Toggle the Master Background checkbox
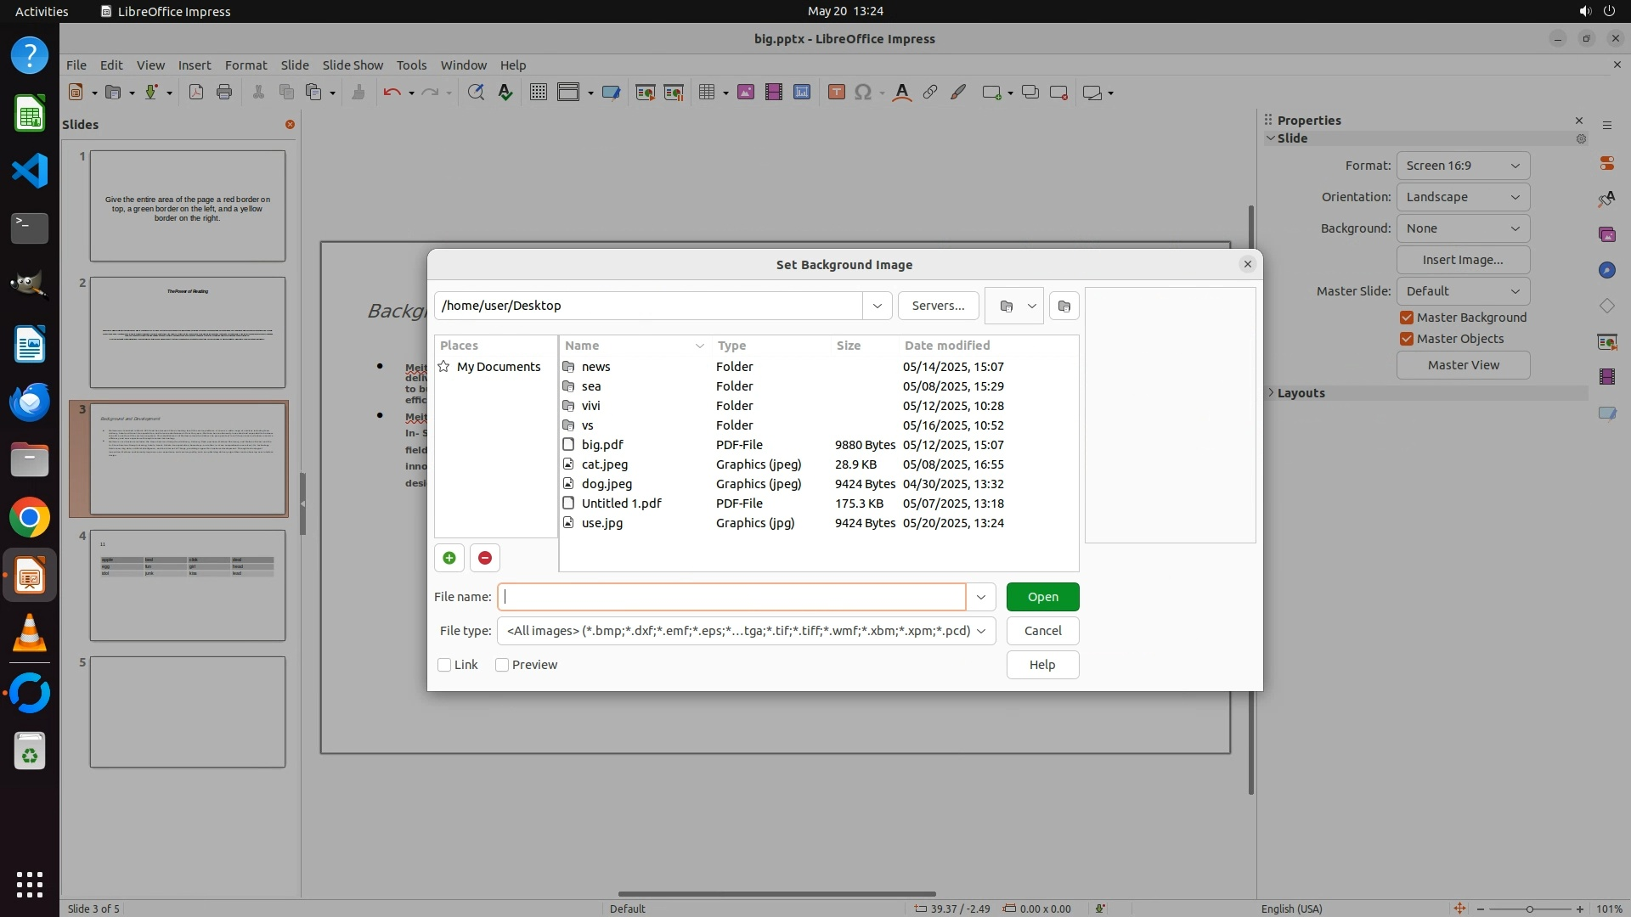This screenshot has height=917, width=1631. 1407,318
